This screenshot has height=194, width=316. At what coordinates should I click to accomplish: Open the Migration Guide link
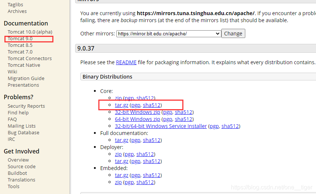tap(26, 78)
